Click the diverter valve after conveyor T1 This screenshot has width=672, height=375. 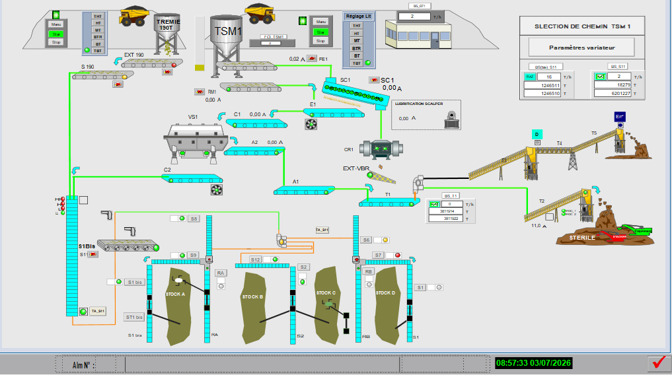(x=418, y=182)
